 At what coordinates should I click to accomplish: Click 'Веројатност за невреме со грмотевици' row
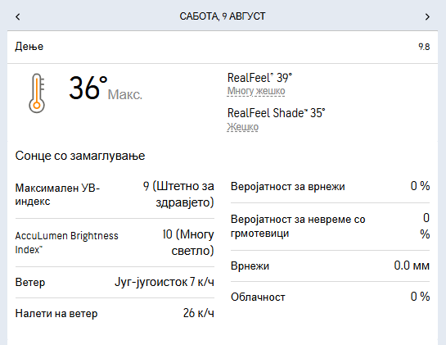click(x=331, y=226)
